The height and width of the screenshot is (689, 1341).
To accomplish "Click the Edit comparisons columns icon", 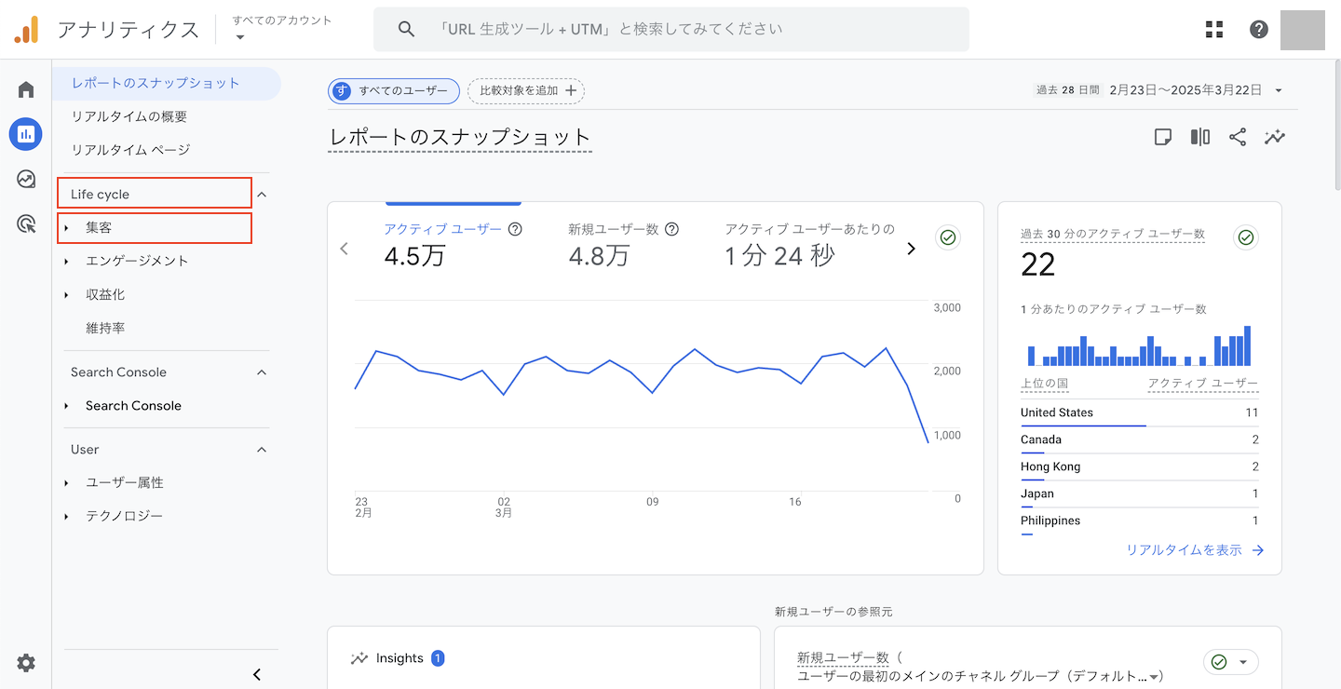I will (x=1200, y=137).
